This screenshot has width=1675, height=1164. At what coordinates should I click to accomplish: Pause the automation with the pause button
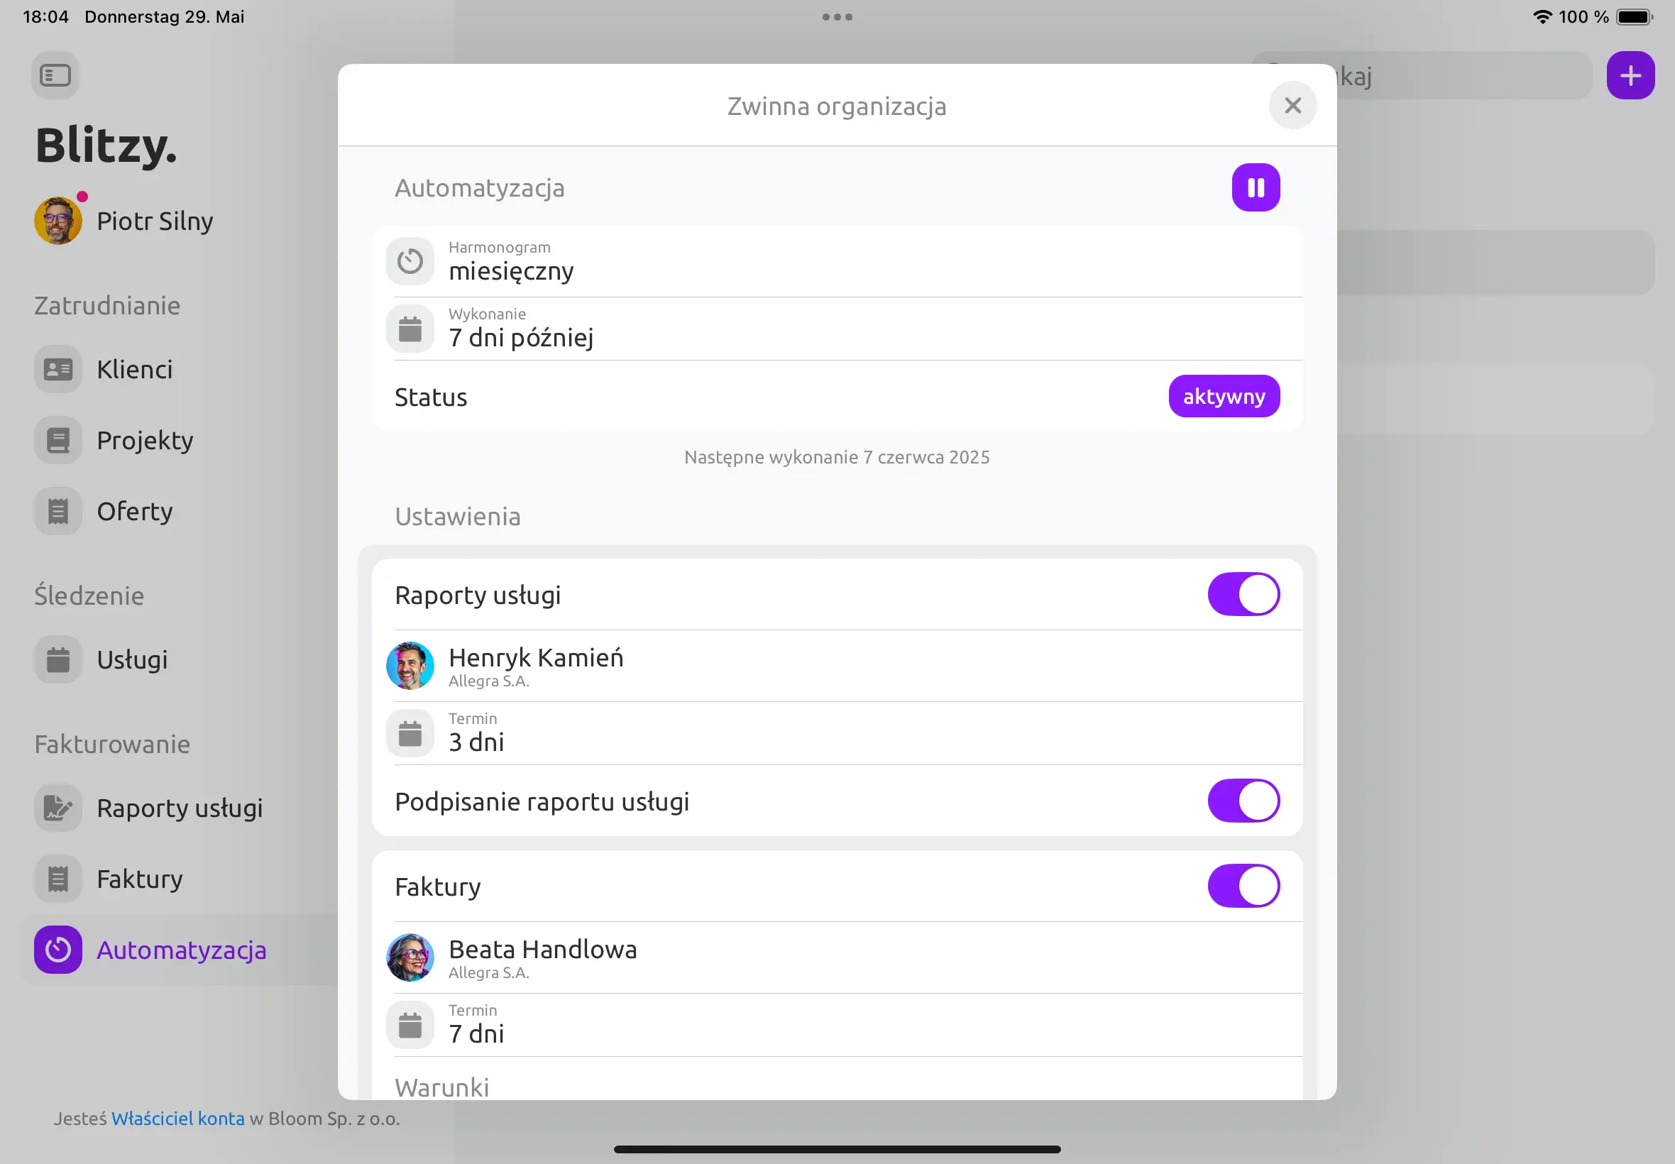tap(1255, 187)
